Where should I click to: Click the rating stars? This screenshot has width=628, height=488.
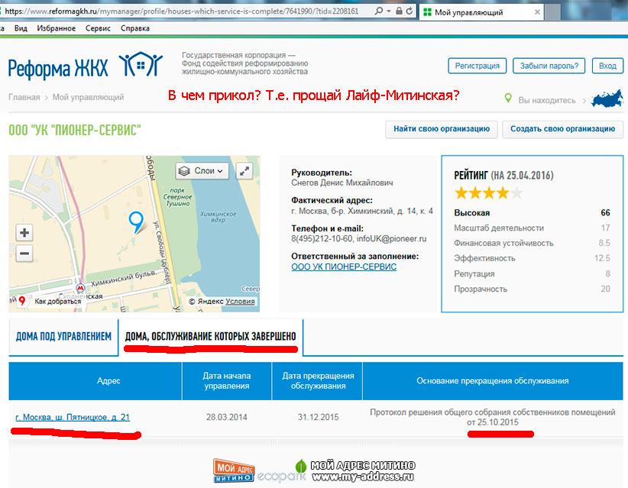[488, 193]
